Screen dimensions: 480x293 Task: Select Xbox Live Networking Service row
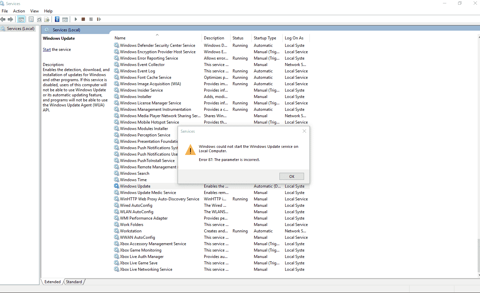[x=211, y=269]
